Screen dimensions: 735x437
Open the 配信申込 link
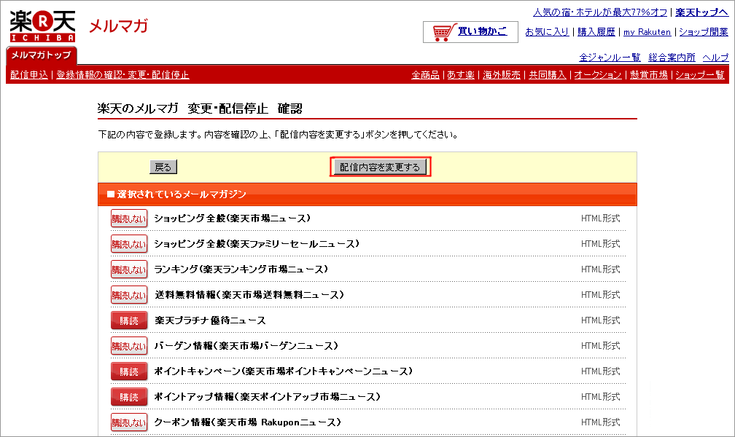coord(29,75)
